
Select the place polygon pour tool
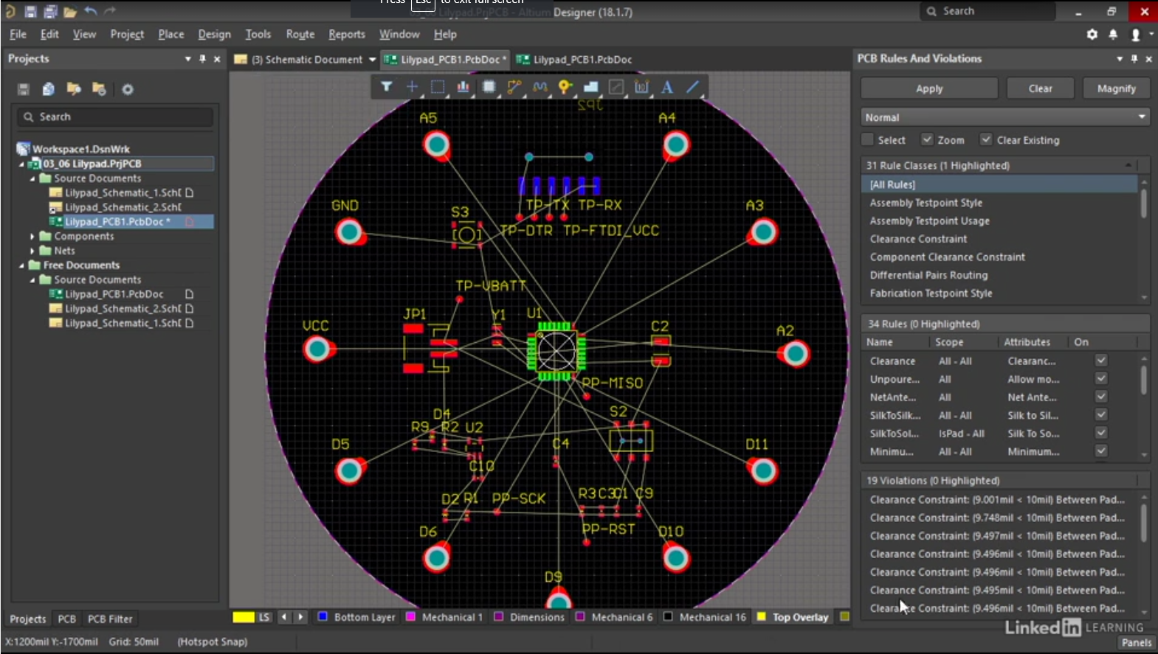click(x=591, y=87)
